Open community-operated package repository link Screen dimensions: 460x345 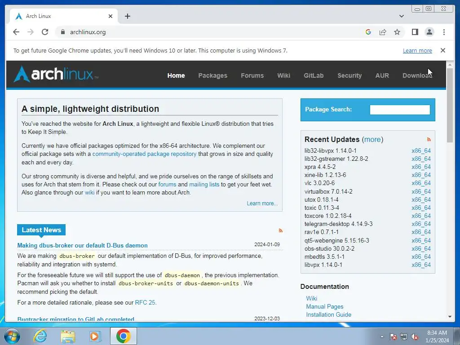click(x=144, y=154)
